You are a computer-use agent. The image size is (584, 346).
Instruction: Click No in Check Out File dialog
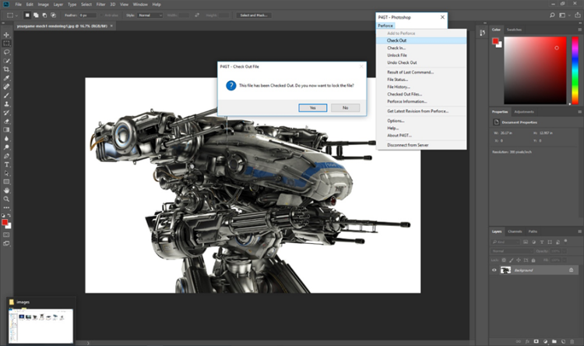point(345,108)
